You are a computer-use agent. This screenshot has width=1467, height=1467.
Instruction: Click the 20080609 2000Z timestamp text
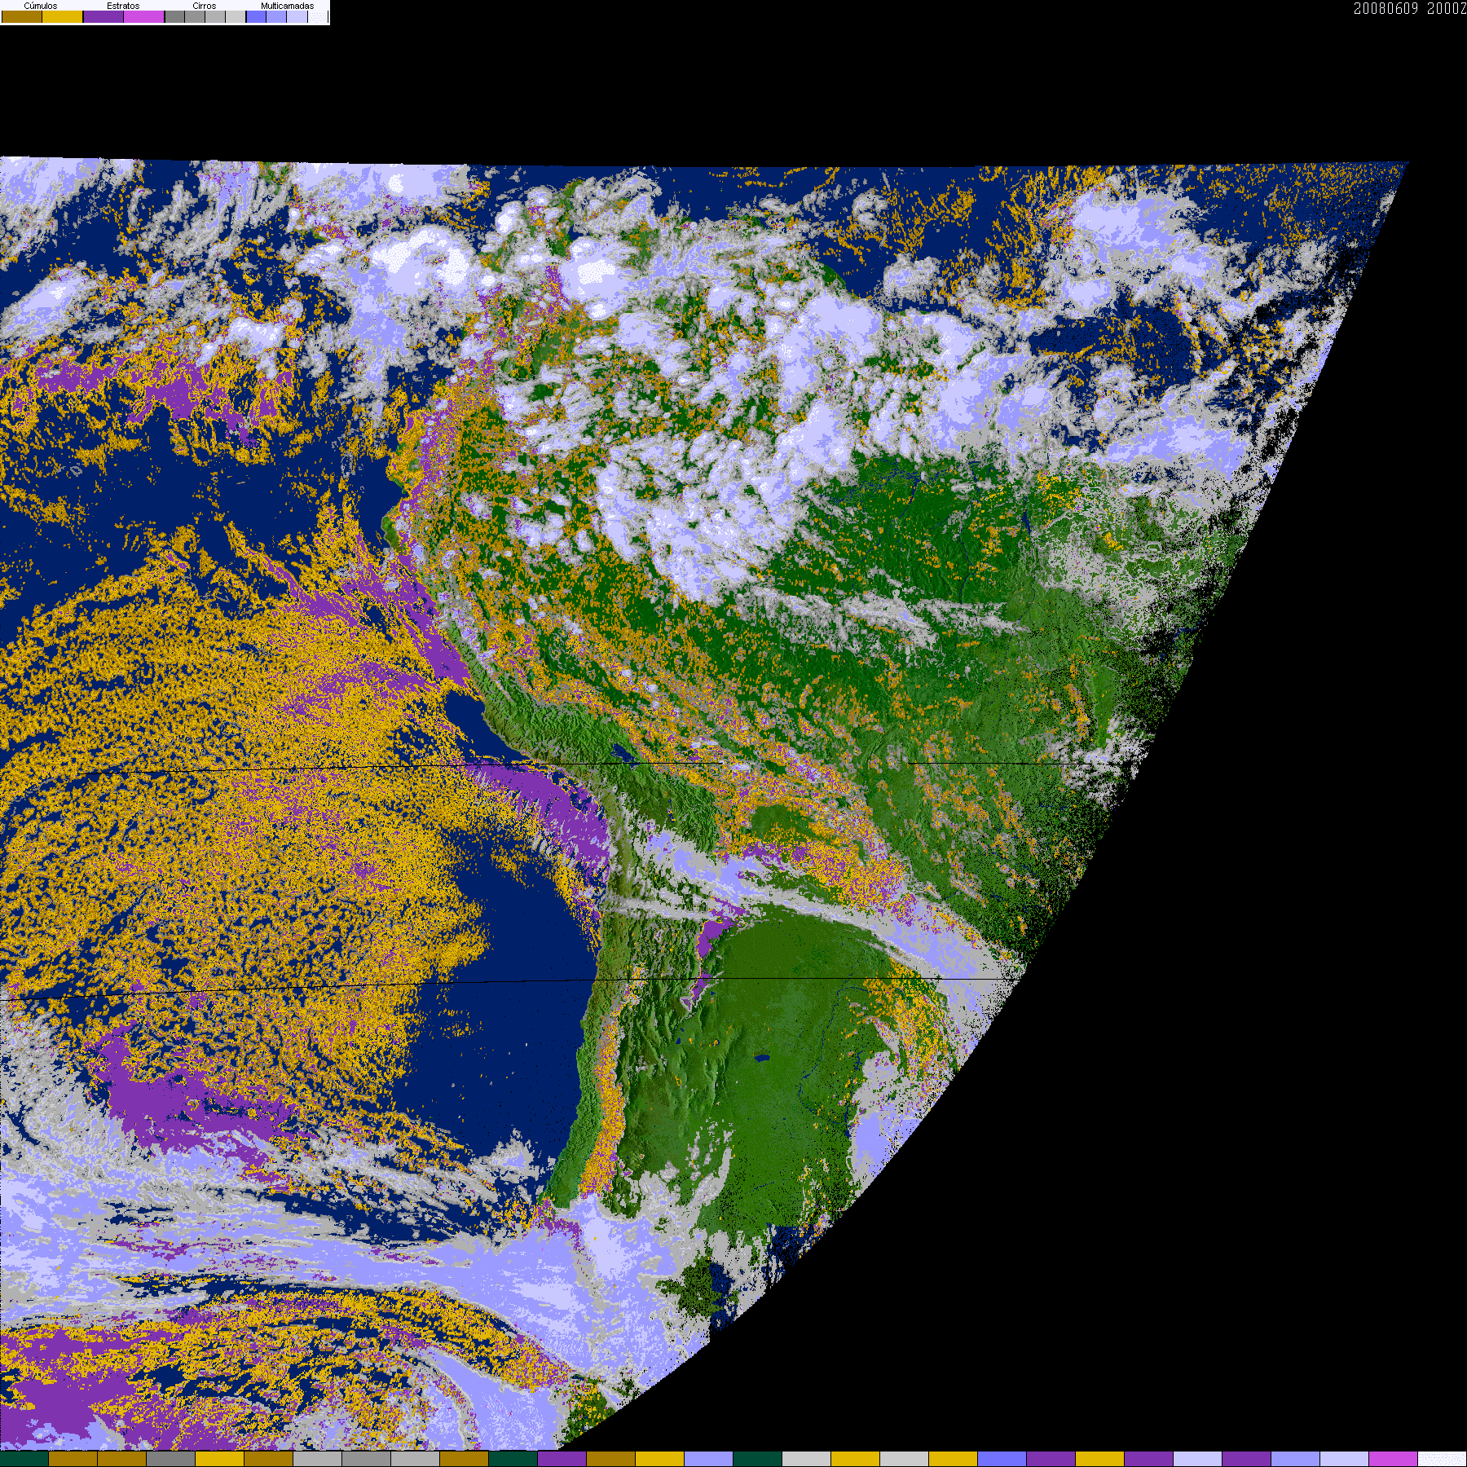[1409, 8]
